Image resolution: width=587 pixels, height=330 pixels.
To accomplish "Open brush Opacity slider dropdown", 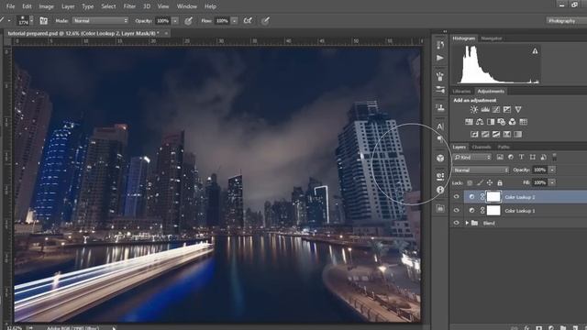I will (175, 21).
